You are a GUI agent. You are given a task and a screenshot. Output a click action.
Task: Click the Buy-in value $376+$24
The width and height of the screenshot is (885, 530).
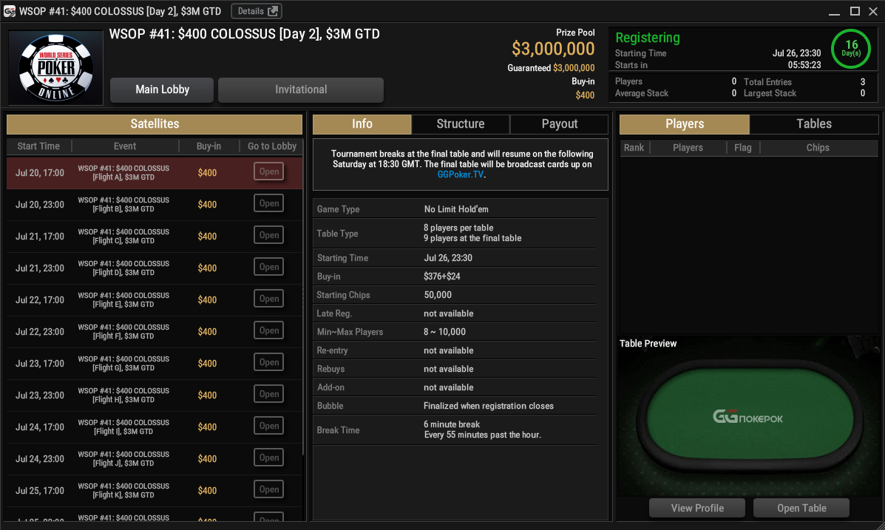(442, 276)
